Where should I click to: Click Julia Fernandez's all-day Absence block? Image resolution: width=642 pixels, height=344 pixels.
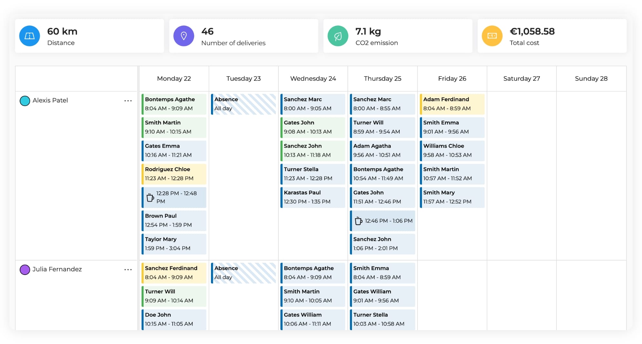[x=243, y=273]
